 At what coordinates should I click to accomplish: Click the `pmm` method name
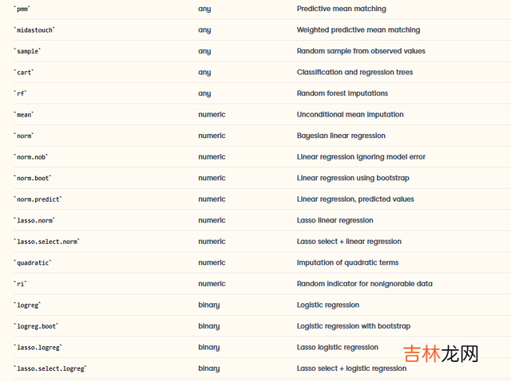[22, 9]
